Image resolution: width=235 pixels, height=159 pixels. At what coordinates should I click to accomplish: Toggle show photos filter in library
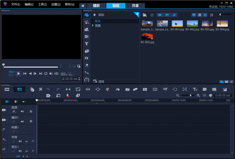point(167,15)
